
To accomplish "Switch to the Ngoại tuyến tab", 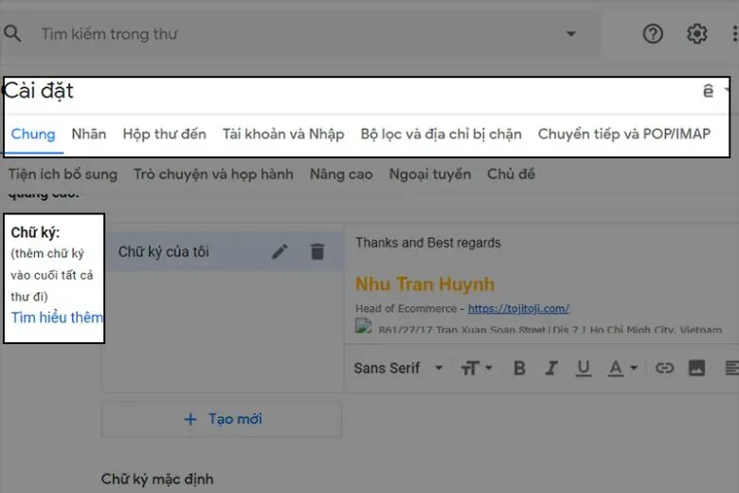I will tap(430, 174).
